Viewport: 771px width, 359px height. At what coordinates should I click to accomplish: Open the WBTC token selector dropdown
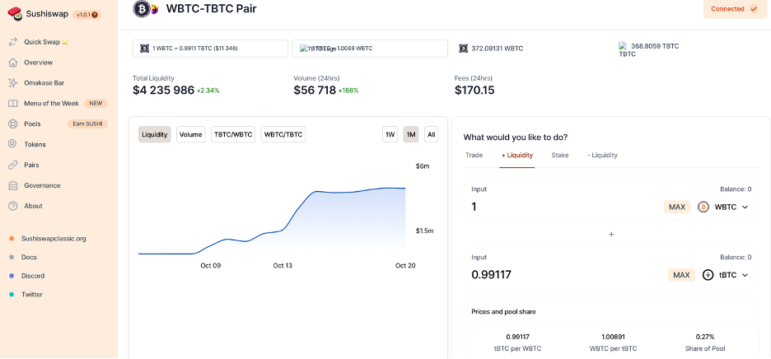point(724,207)
